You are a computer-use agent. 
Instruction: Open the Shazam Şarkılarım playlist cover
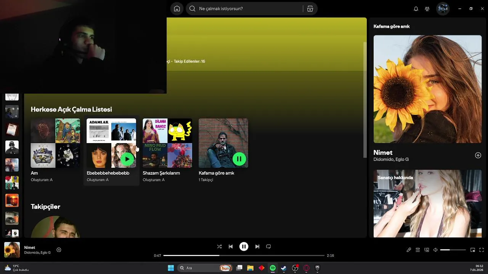pos(167,143)
